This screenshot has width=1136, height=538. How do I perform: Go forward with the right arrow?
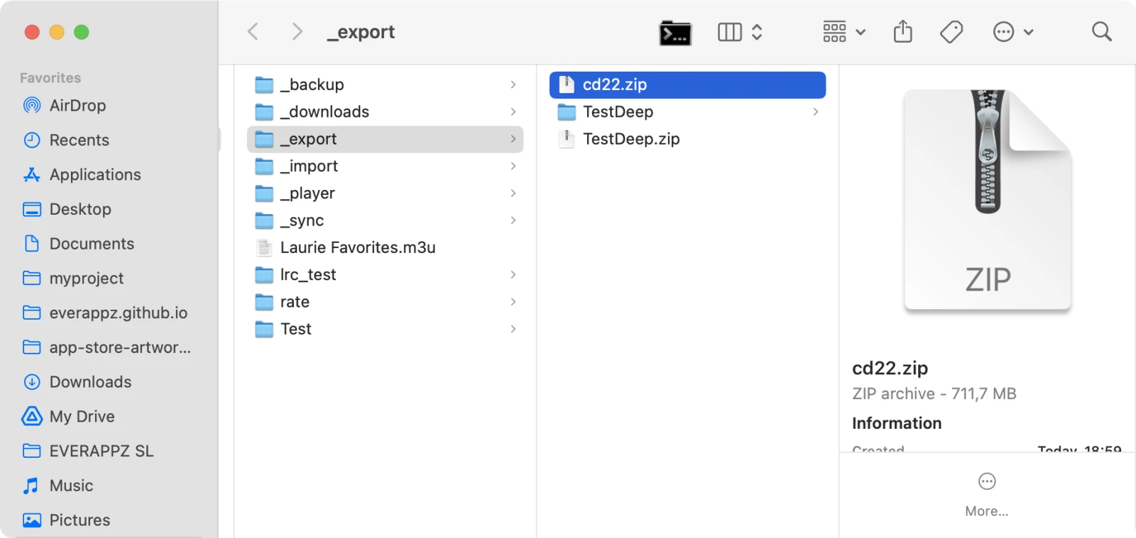[297, 32]
